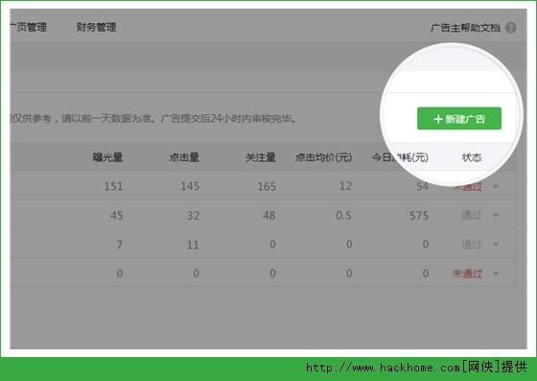Select the 48 follow count cell

(269, 215)
